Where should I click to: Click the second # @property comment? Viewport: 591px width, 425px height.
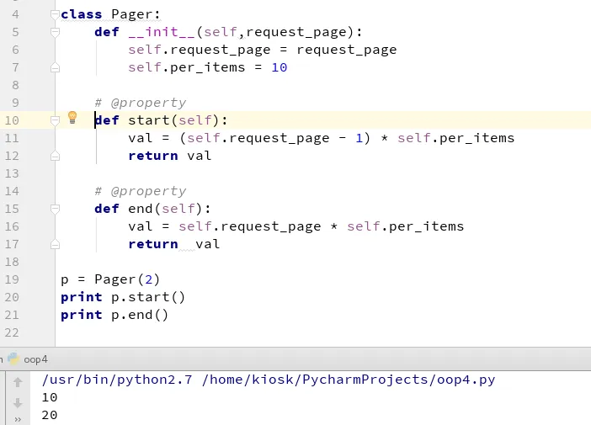click(141, 191)
